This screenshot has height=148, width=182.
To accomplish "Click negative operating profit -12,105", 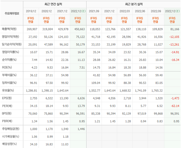I will pyautogui.click(x=174, y=37).
